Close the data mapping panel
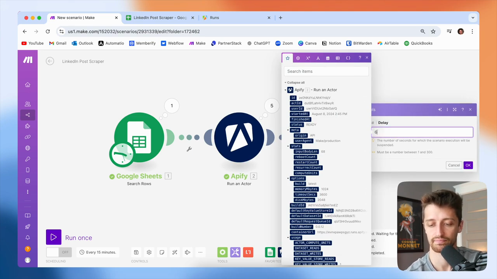Image resolution: width=497 pixels, height=279 pixels. coord(367,58)
